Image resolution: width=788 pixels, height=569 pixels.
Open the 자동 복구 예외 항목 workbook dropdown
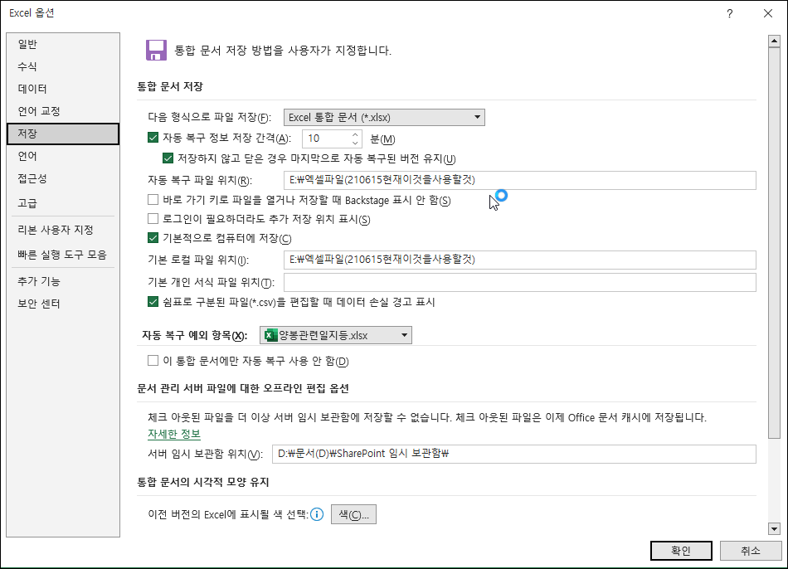click(x=336, y=335)
